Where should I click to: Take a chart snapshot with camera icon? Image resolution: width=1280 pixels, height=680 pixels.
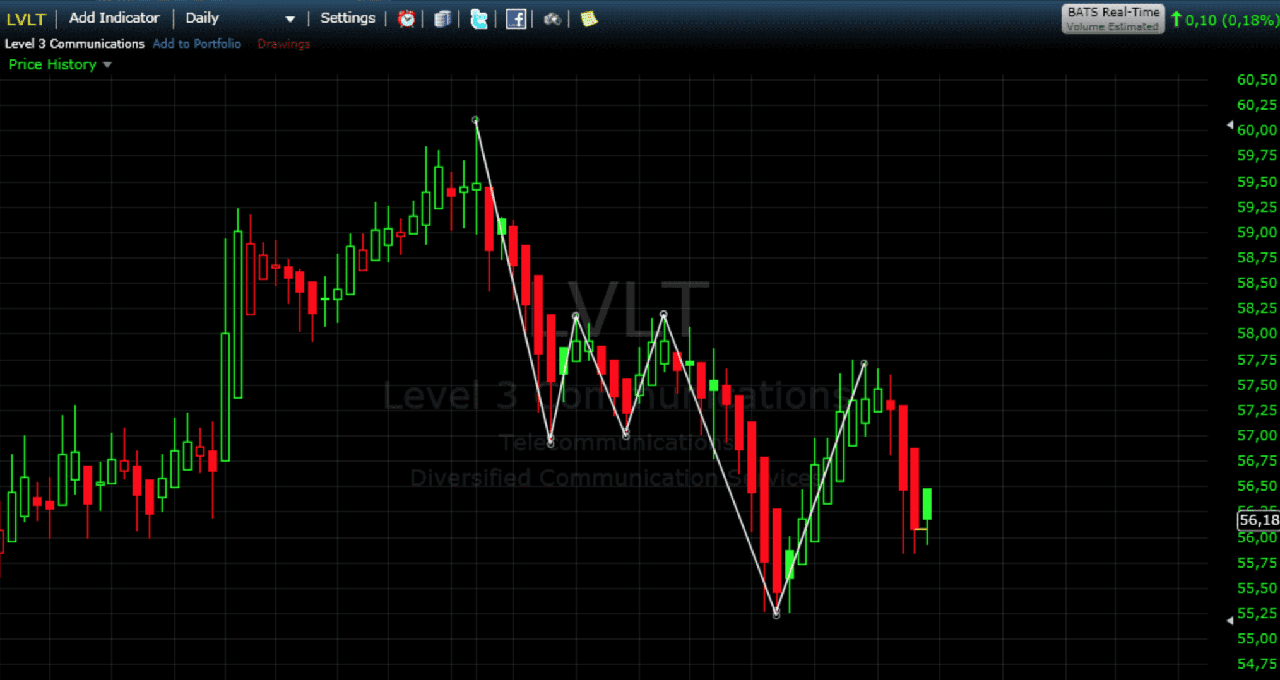pyautogui.click(x=552, y=20)
